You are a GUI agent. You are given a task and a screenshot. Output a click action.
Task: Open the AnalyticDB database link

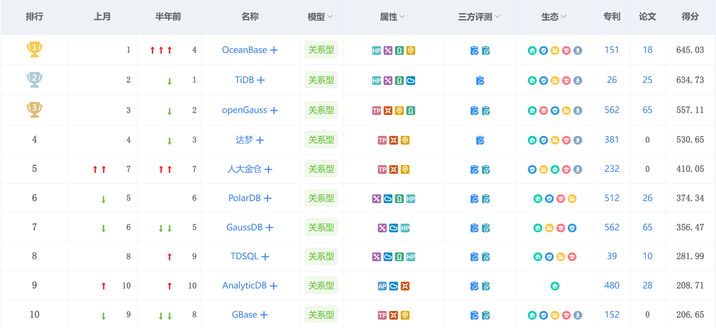(x=244, y=285)
